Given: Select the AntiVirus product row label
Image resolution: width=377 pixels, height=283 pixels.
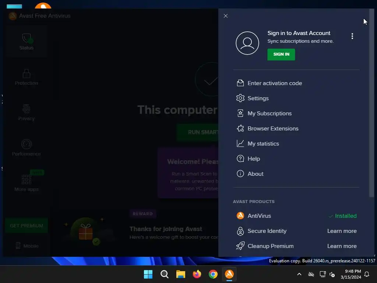Looking at the screenshot, I should click(259, 216).
